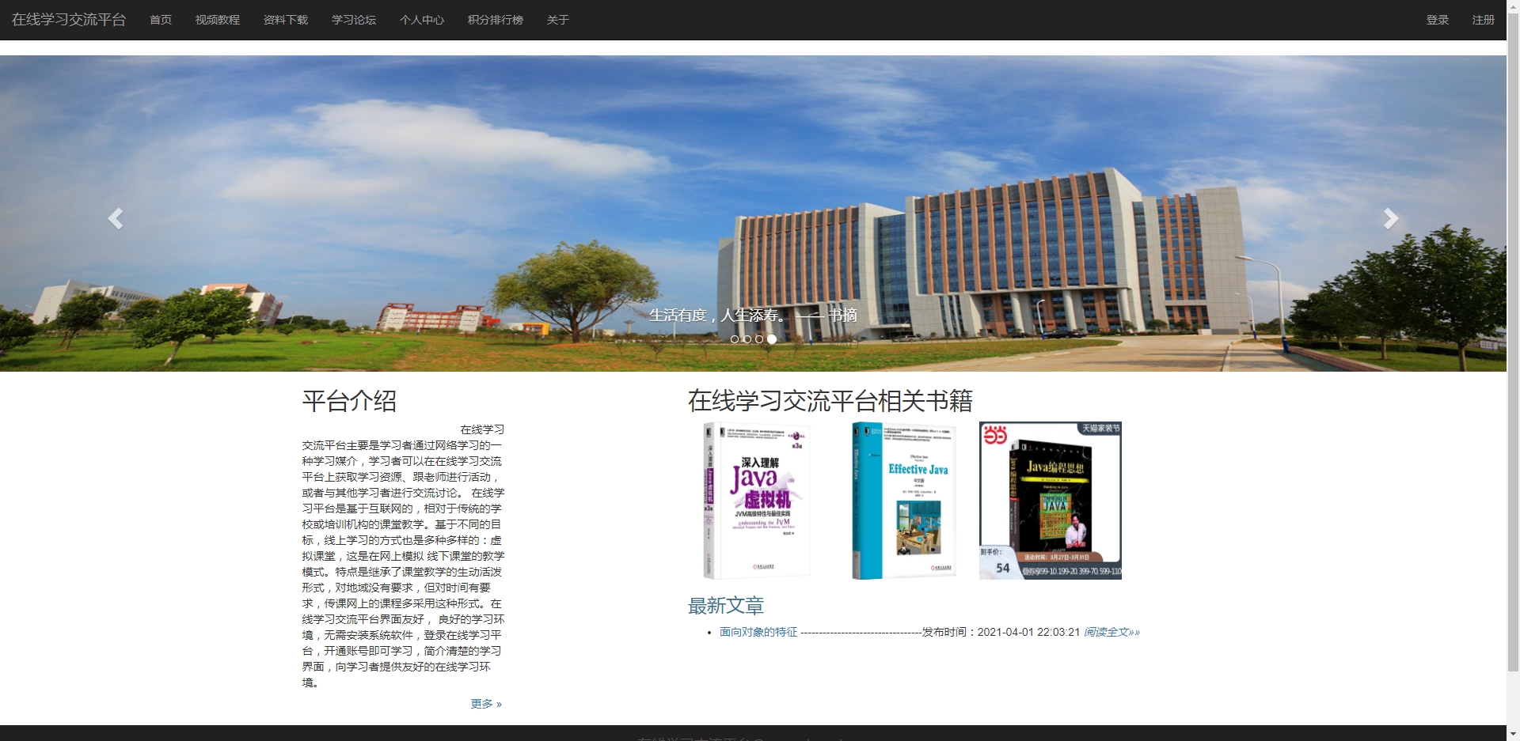Open the 学习论坛 page
1520x741 pixels.
[x=354, y=19]
